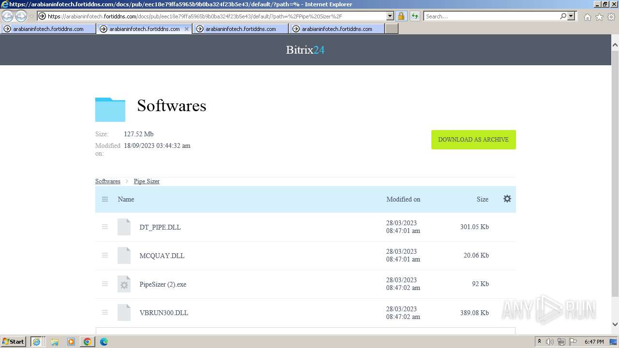The width and height of the screenshot is (619, 348).
Task: Open File Explorer from taskbar
Action: pyautogui.click(x=55, y=342)
